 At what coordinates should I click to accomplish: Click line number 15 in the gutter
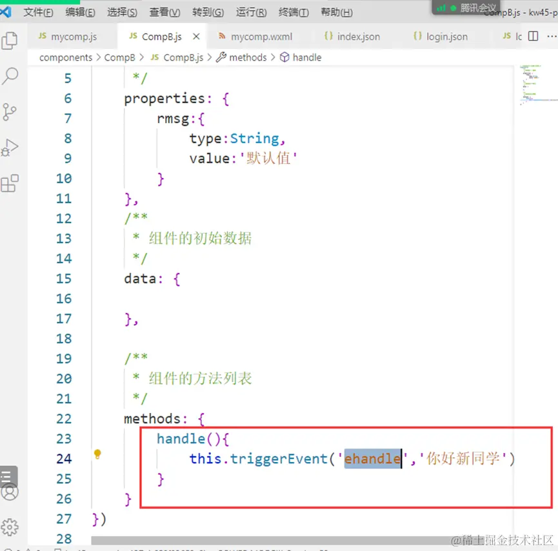tap(64, 278)
